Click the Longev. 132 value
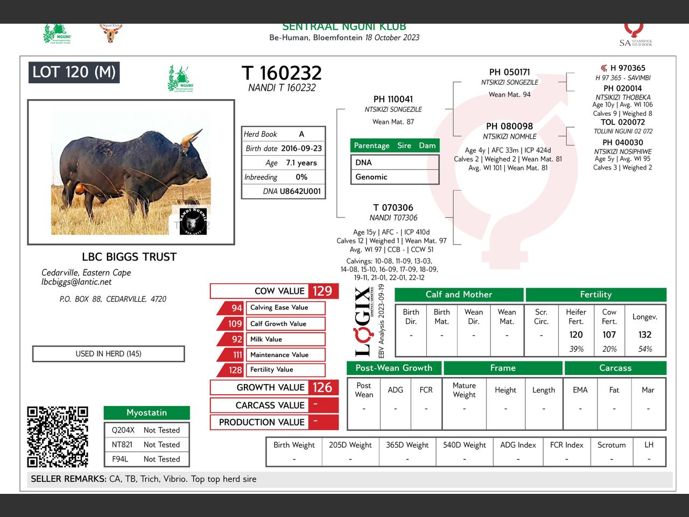 [645, 334]
